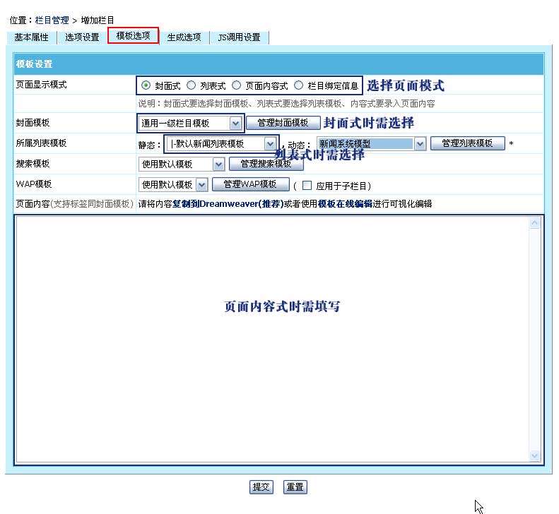Viewport: 559px width, 514px height.
Task: Submit the form with 提交 button
Action: coord(261,487)
